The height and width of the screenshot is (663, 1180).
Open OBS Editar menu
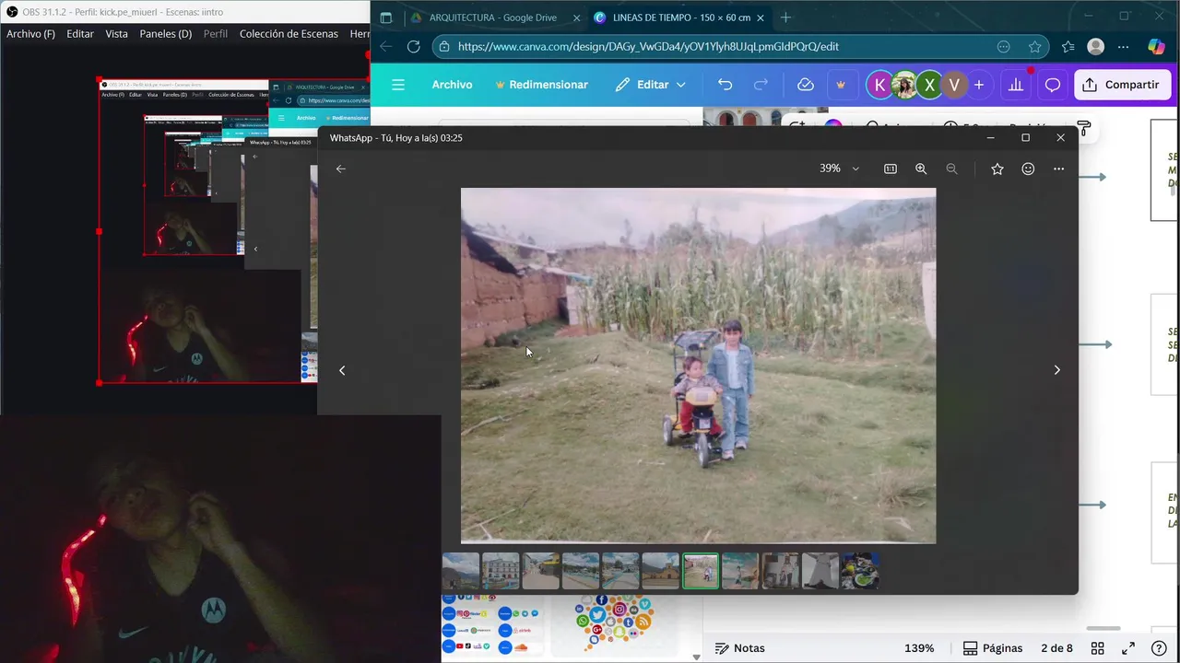coord(80,34)
